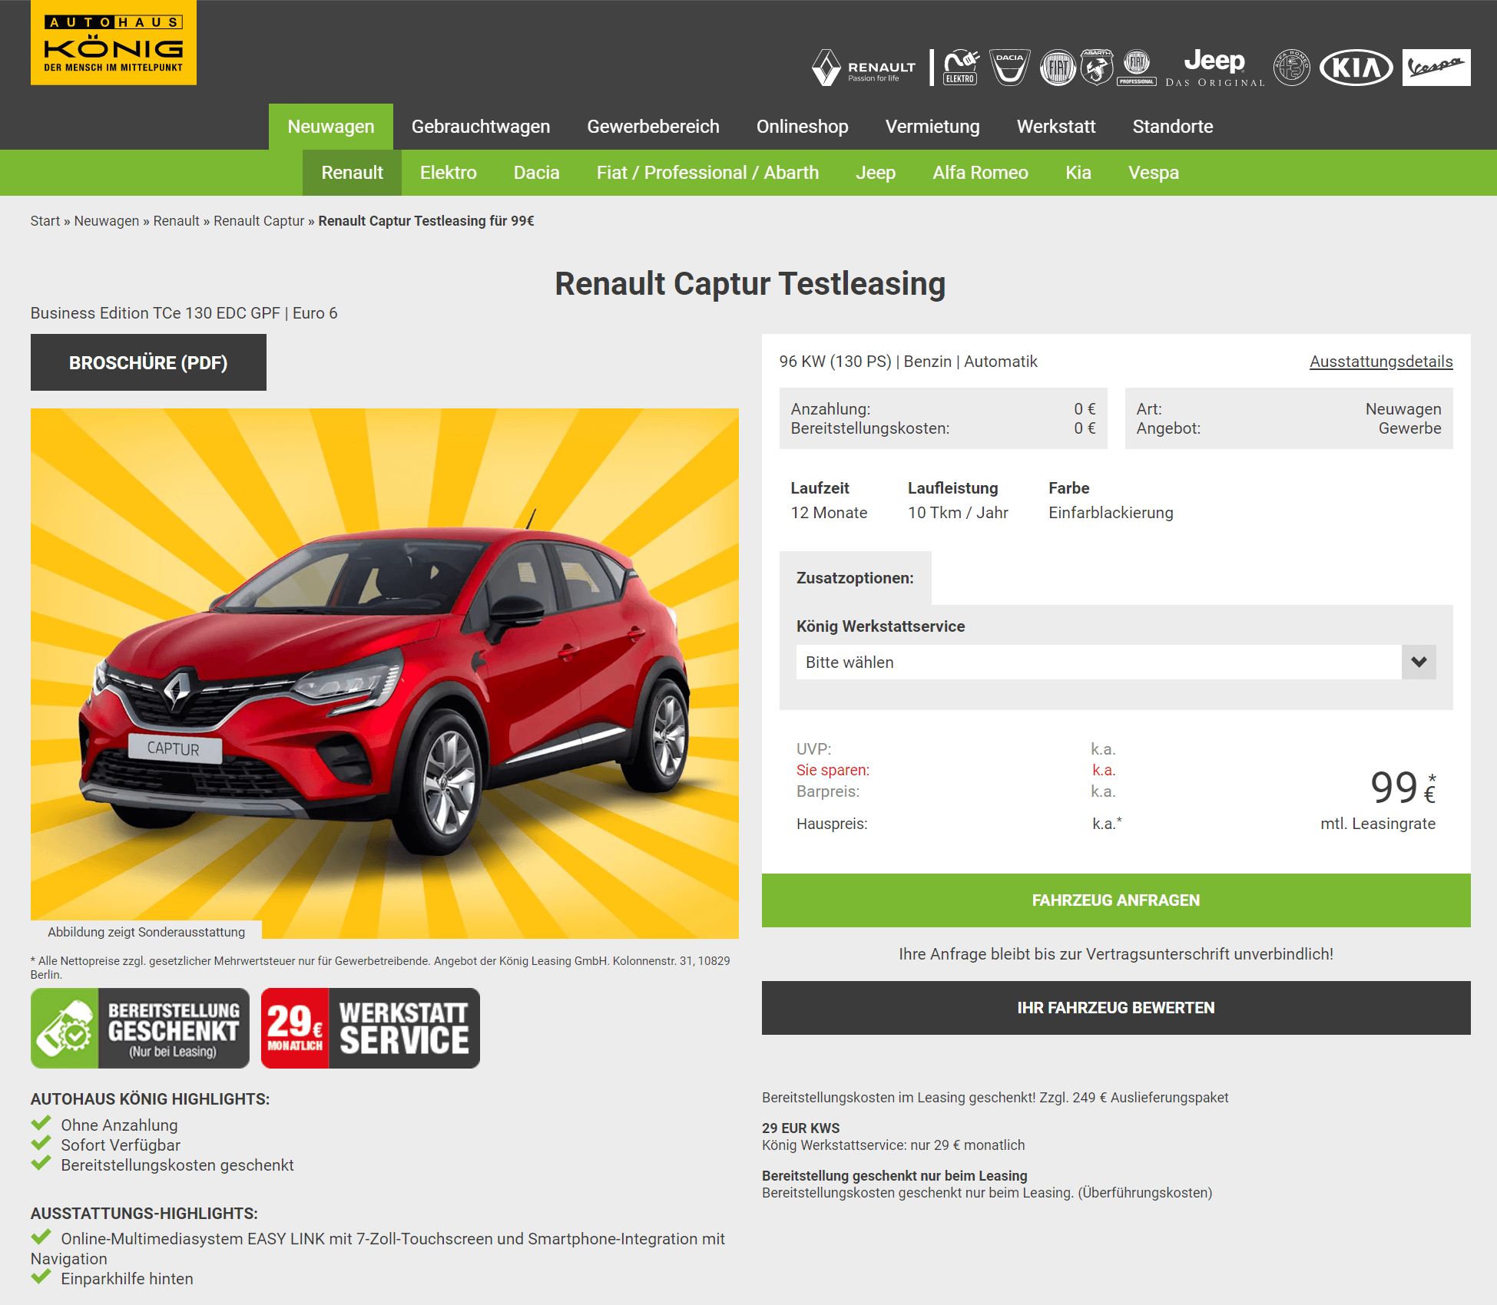
Task: Open the Ausstattungsdetails link
Action: pyautogui.click(x=1381, y=362)
